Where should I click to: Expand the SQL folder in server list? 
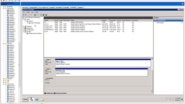coord(4,81)
